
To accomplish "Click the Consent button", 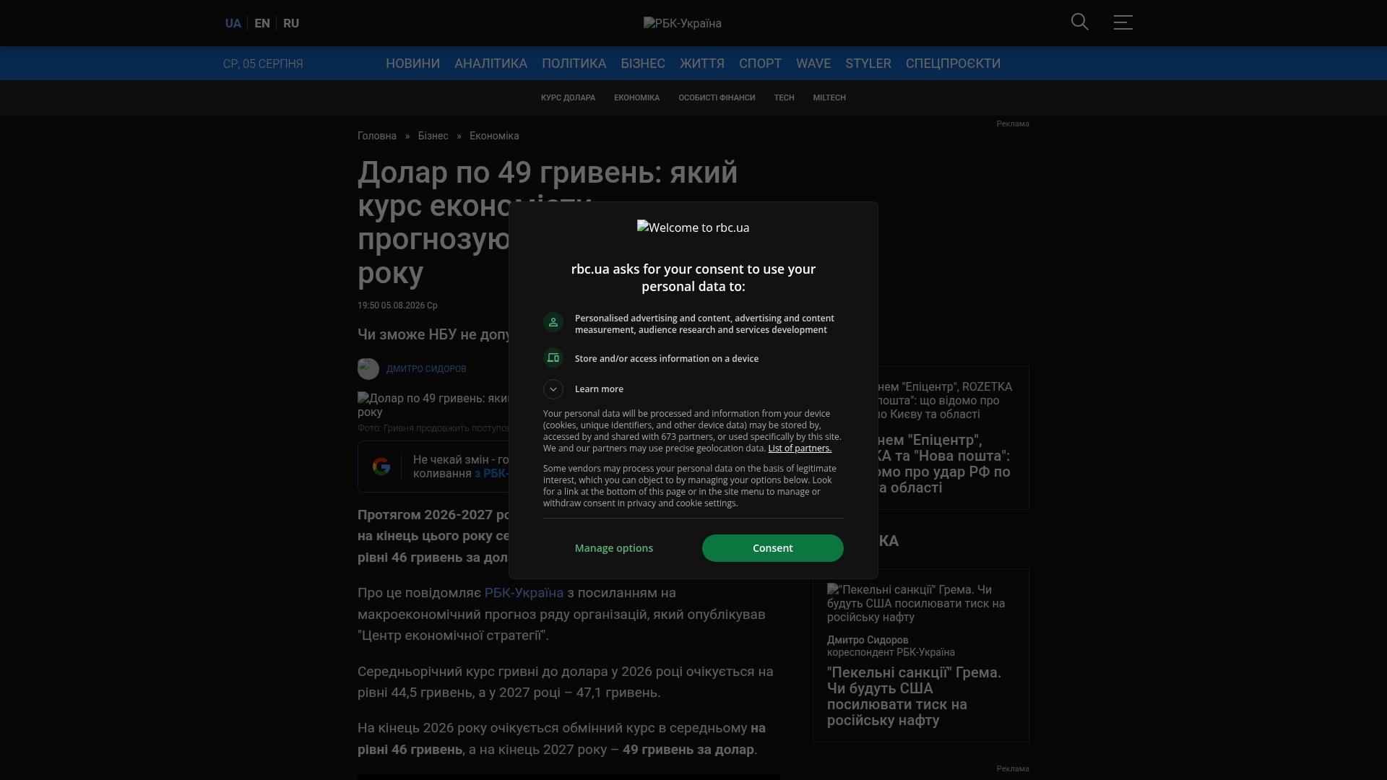I will 772,548.
